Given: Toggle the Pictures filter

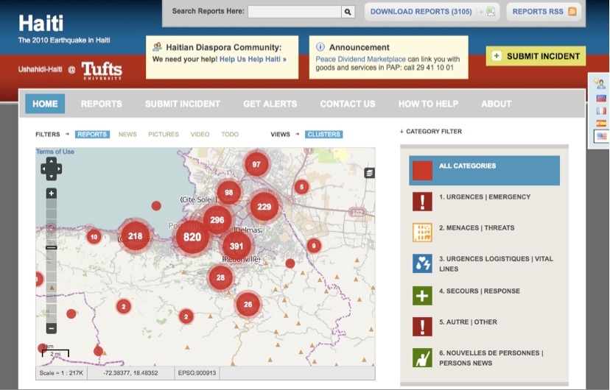Looking at the screenshot, I should (164, 135).
